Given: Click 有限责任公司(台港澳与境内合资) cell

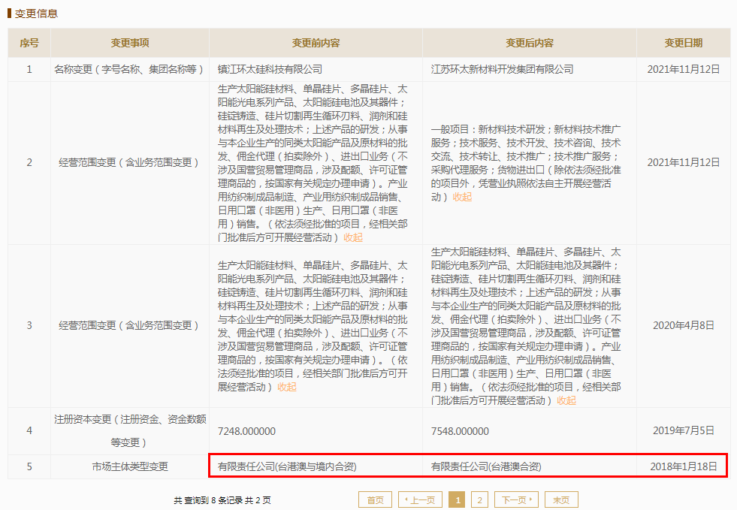Looking at the screenshot, I should pos(316,466).
